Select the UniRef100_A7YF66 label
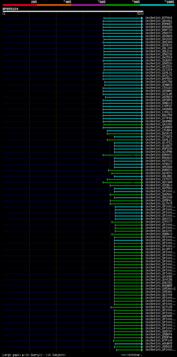The width and height of the screenshot is (177, 357). tap(159, 118)
